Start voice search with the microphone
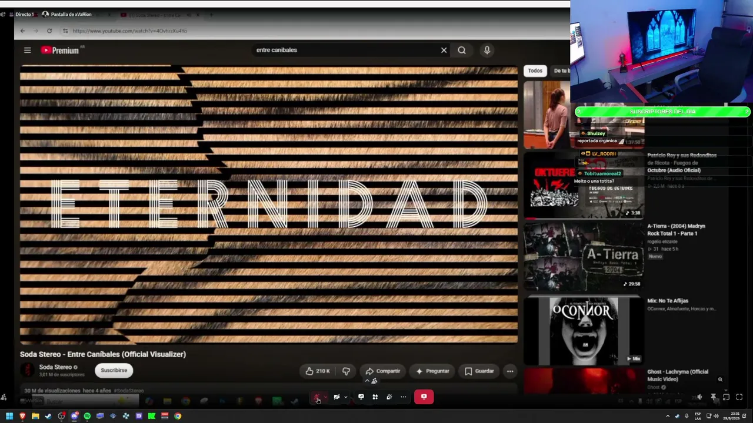This screenshot has height=423, width=753. (x=487, y=51)
